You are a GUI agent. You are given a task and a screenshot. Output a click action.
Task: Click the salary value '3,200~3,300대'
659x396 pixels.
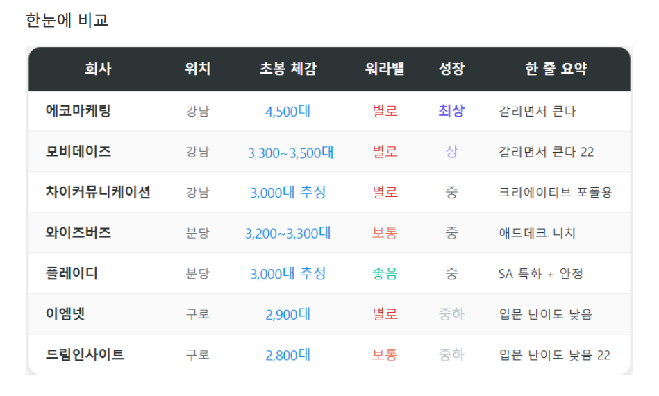click(288, 233)
